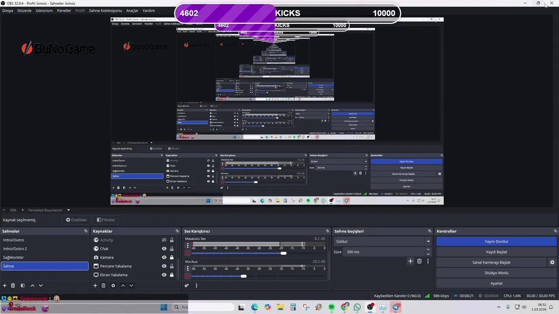Start recording with Kaydı Başlat
The width and height of the screenshot is (559, 314).
click(x=497, y=252)
